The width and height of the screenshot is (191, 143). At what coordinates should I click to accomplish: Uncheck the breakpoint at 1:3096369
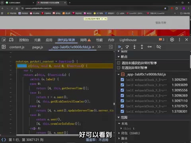click(x=122, y=95)
